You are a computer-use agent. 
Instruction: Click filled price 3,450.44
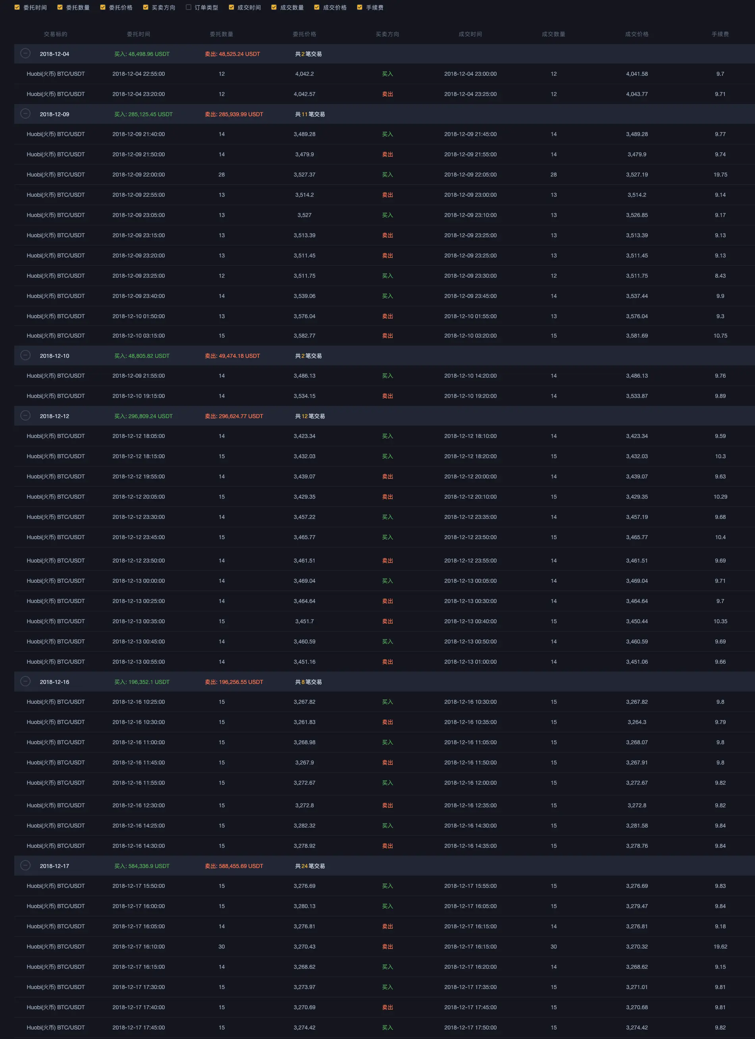[637, 622]
